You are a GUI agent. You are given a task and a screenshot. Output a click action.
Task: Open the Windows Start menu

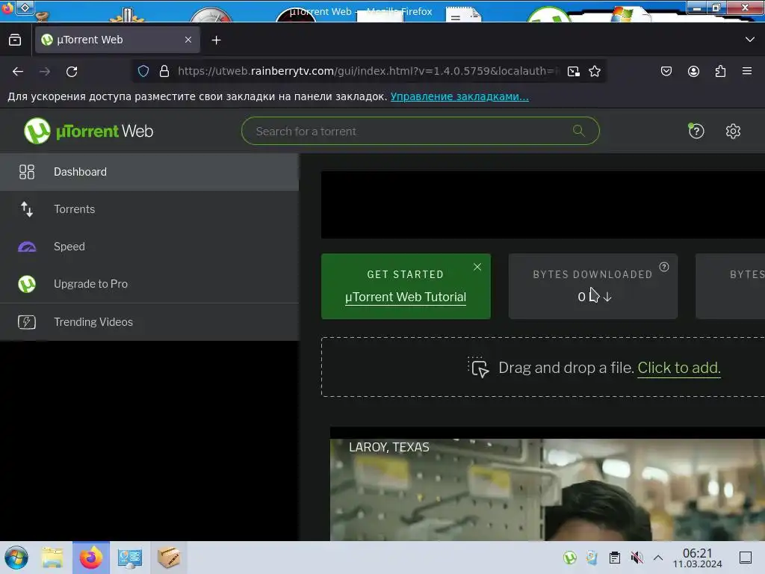tap(16, 558)
